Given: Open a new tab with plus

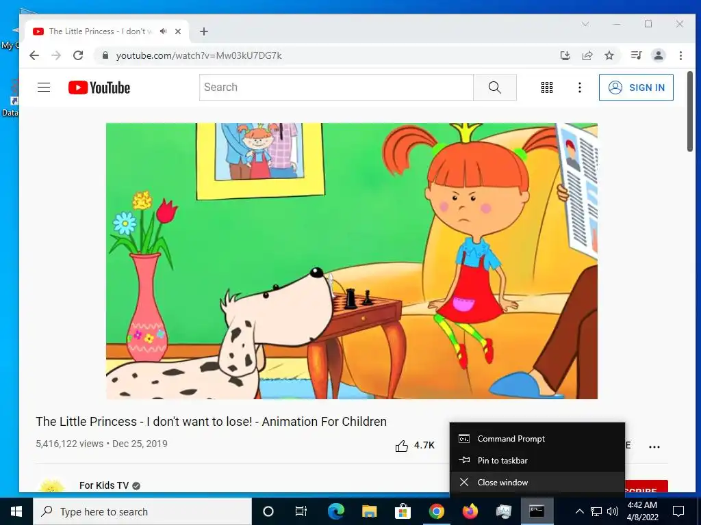Looking at the screenshot, I should coord(204,31).
